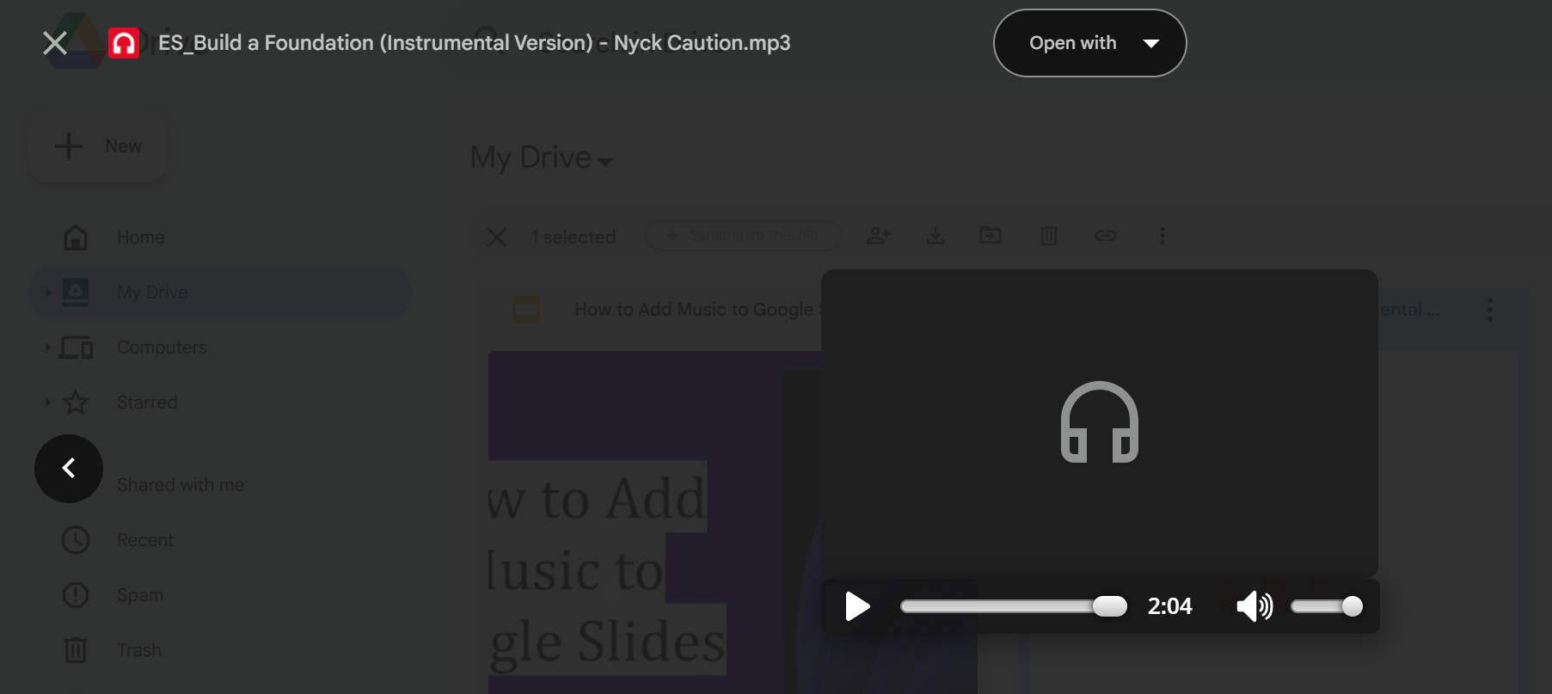Select My Drive in the sidebar
The image size is (1552, 694).
(220, 292)
